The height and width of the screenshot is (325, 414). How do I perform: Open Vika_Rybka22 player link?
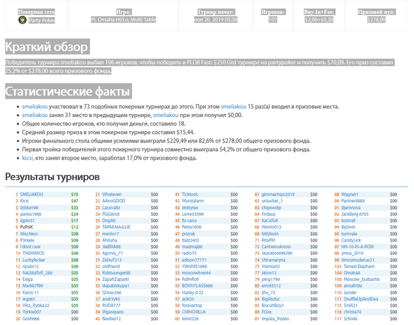click(x=35, y=305)
